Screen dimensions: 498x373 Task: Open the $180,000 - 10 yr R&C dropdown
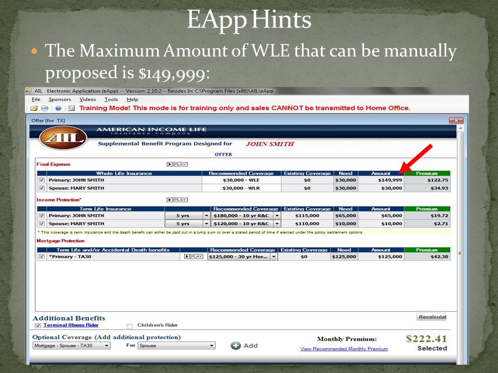click(x=277, y=216)
